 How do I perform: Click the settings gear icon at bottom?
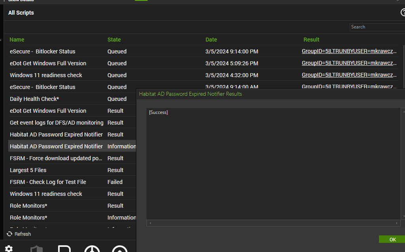click(x=9, y=249)
